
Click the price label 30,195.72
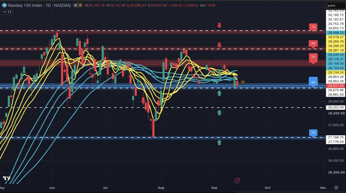pyautogui.click(x=336, y=15)
